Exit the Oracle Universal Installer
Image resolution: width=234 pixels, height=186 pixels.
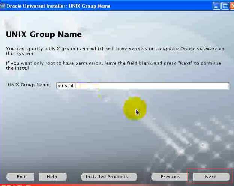tap(21, 177)
